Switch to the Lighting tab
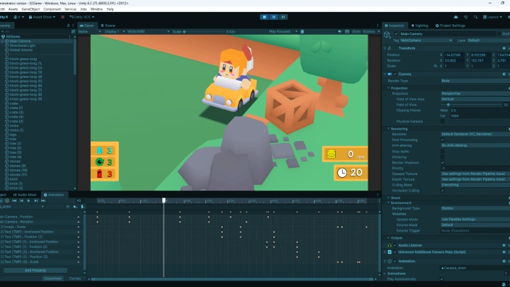510x287 pixels. 419,26
